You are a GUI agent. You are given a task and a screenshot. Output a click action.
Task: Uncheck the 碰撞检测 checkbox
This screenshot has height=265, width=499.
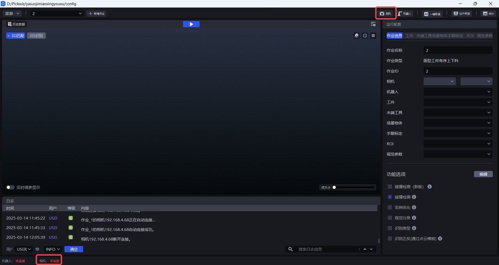tap(390, 197)
